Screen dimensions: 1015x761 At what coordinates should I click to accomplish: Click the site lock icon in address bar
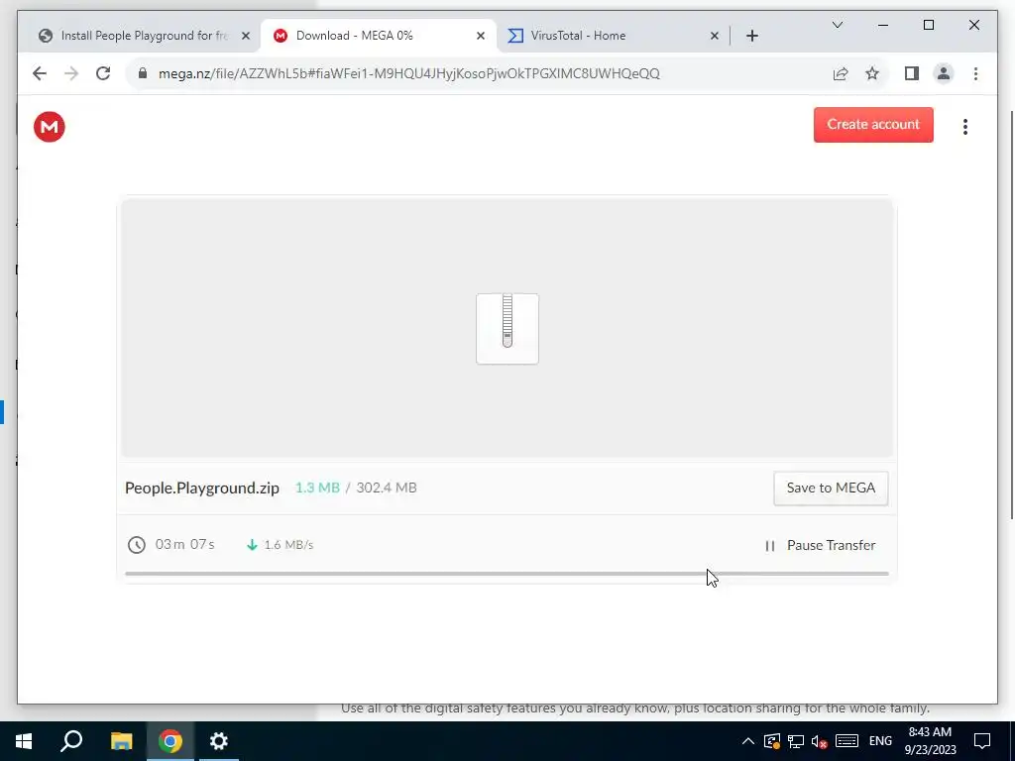click(x=143, y=73)
